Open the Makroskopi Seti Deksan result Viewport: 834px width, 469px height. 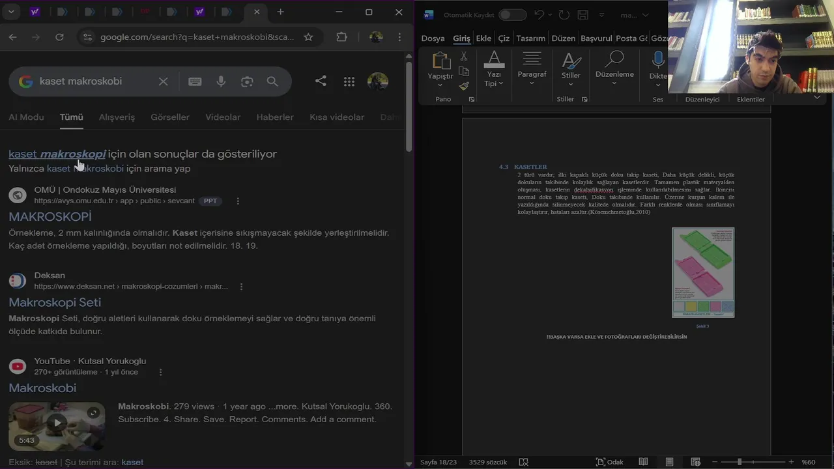pyautogui.click(x=55, y=302)
